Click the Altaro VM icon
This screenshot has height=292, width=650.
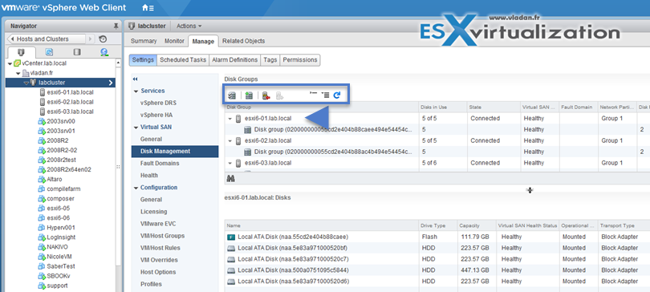click(x=41, y=180)
